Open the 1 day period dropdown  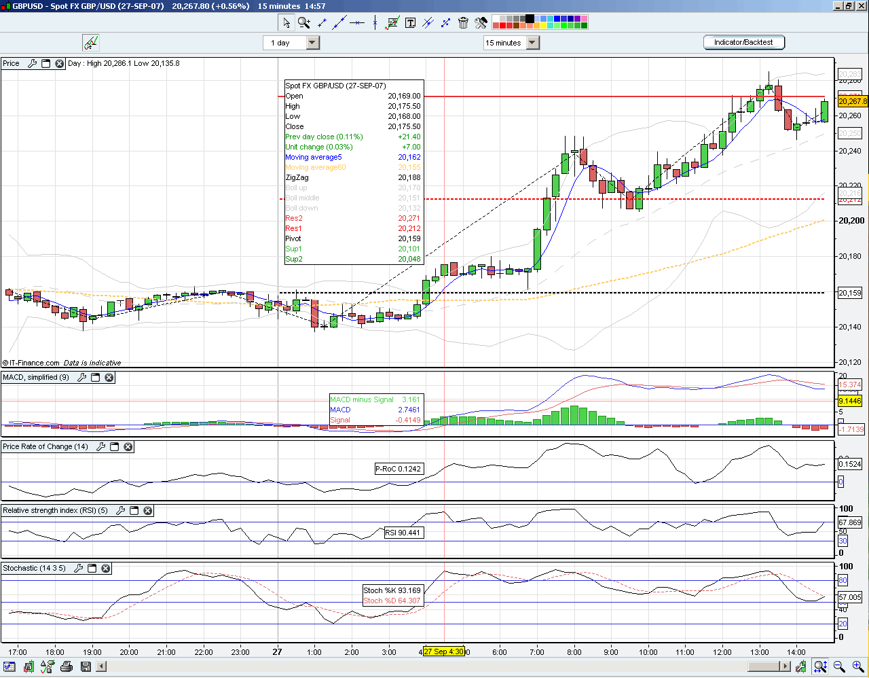(x=312, y=43)
